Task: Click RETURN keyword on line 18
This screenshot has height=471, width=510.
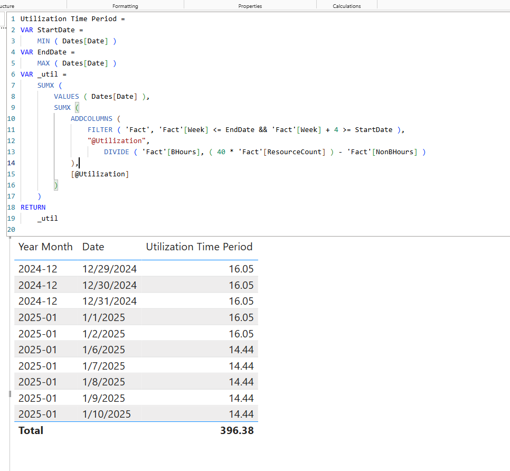Action: pyautogui.click(x=33, y=207)
